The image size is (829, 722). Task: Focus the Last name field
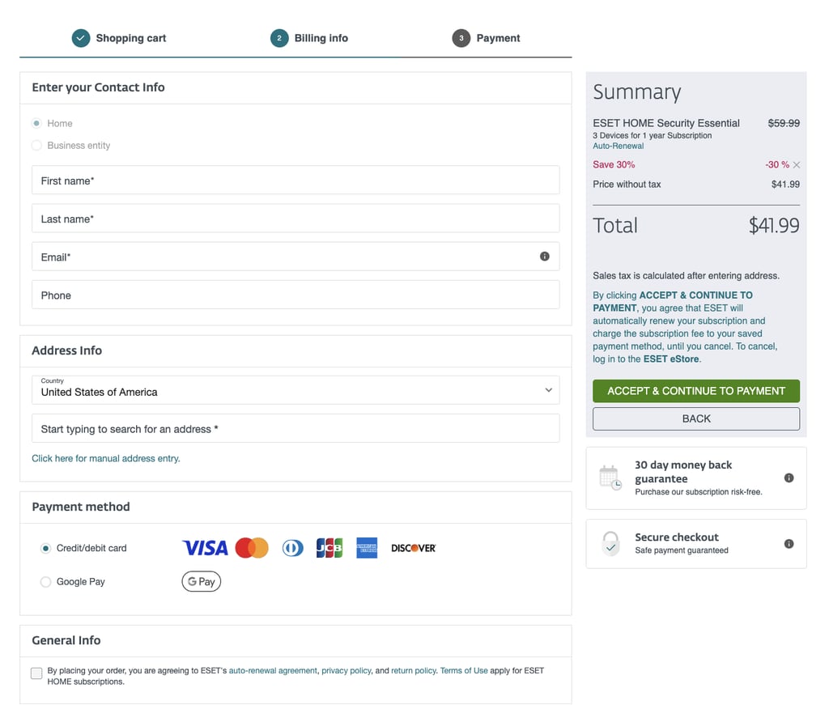coord(295,219)
